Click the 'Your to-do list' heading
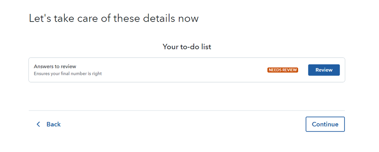Viewport: 379px width, 152px height. point(187,47)
